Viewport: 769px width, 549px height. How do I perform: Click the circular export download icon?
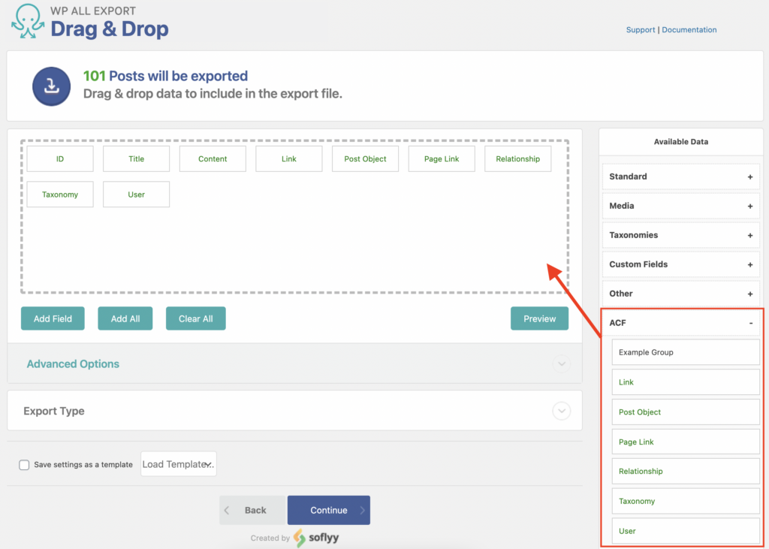[x=51, y=85]
